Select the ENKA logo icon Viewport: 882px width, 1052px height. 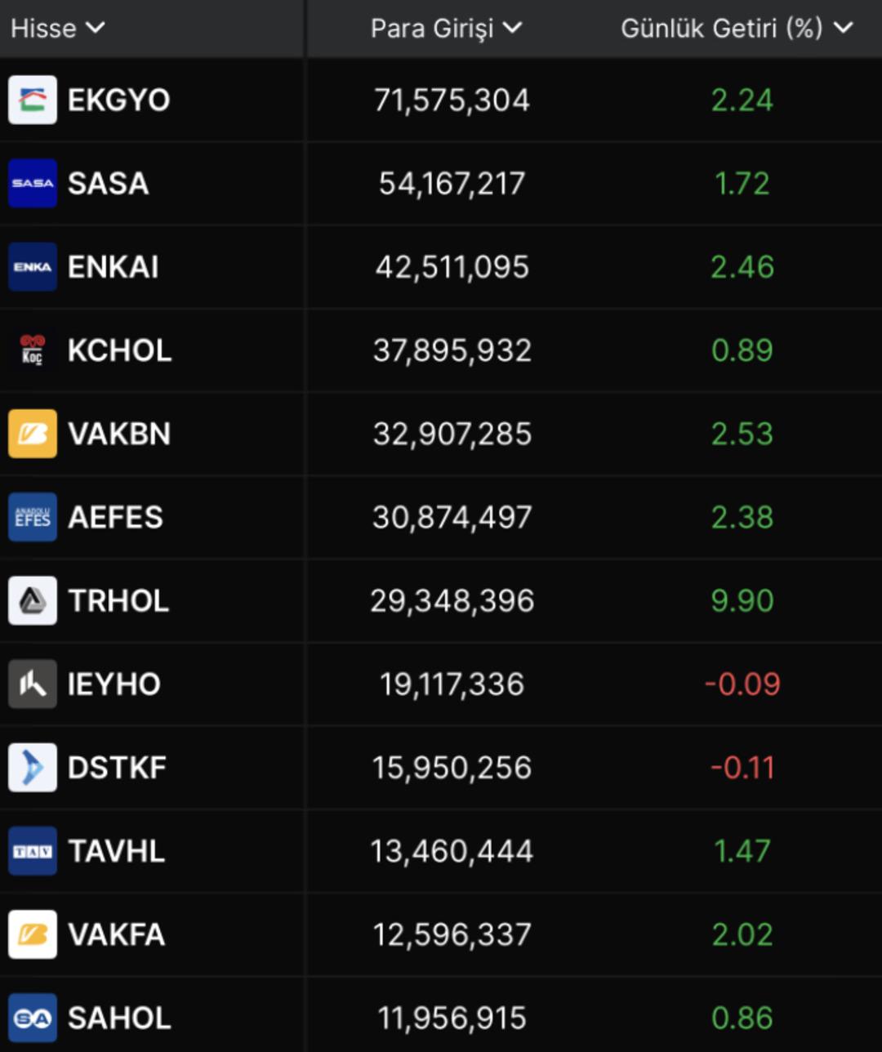coord(33,267)
